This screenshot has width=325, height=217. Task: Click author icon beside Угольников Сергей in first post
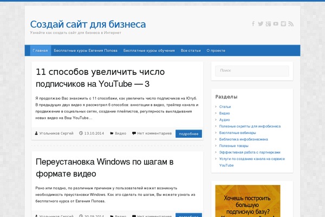point(36,133)
